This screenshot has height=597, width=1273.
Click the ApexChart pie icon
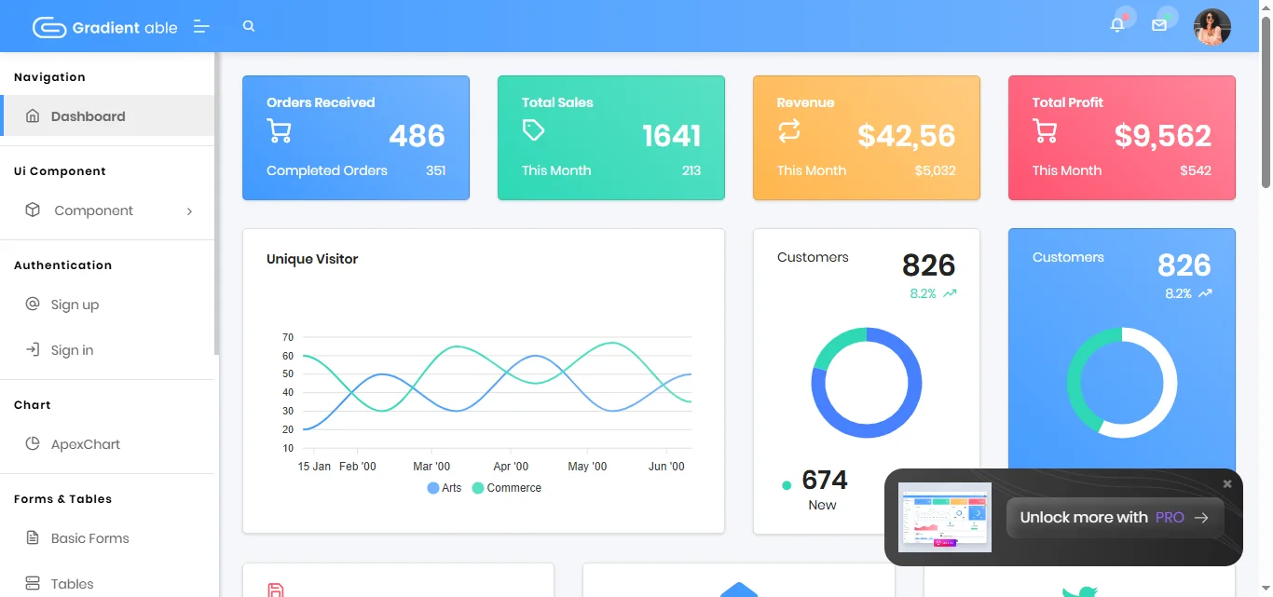pyautogui.click(x=33, y=444)
